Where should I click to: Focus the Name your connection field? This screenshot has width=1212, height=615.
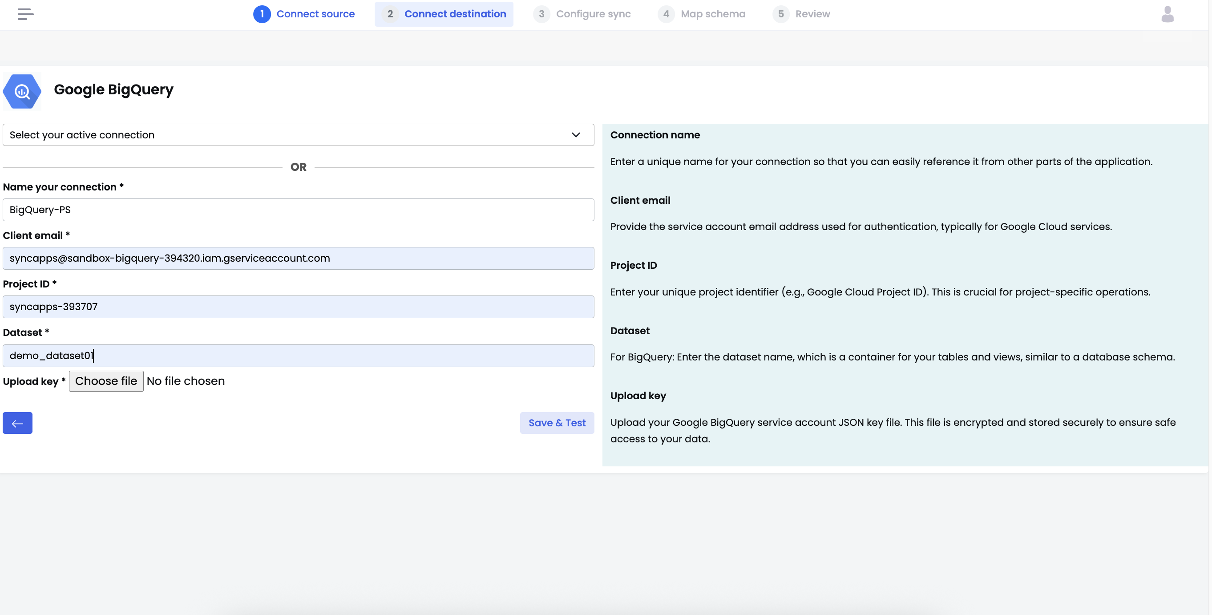tap(298, 210)
